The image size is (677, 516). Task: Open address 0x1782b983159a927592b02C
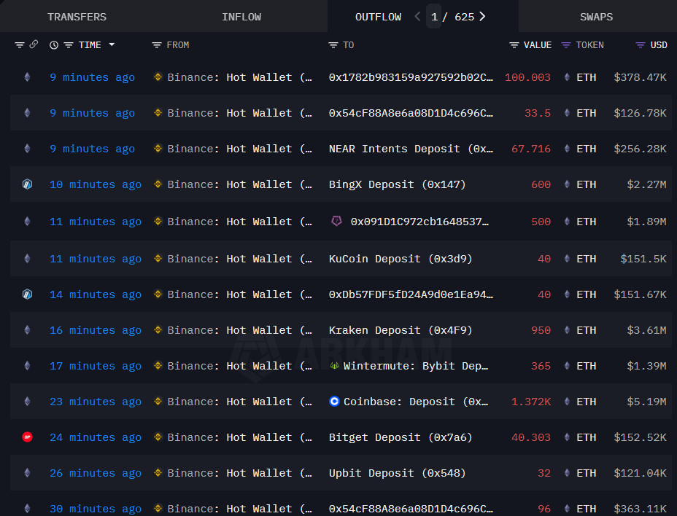click(x=411, y=77)
